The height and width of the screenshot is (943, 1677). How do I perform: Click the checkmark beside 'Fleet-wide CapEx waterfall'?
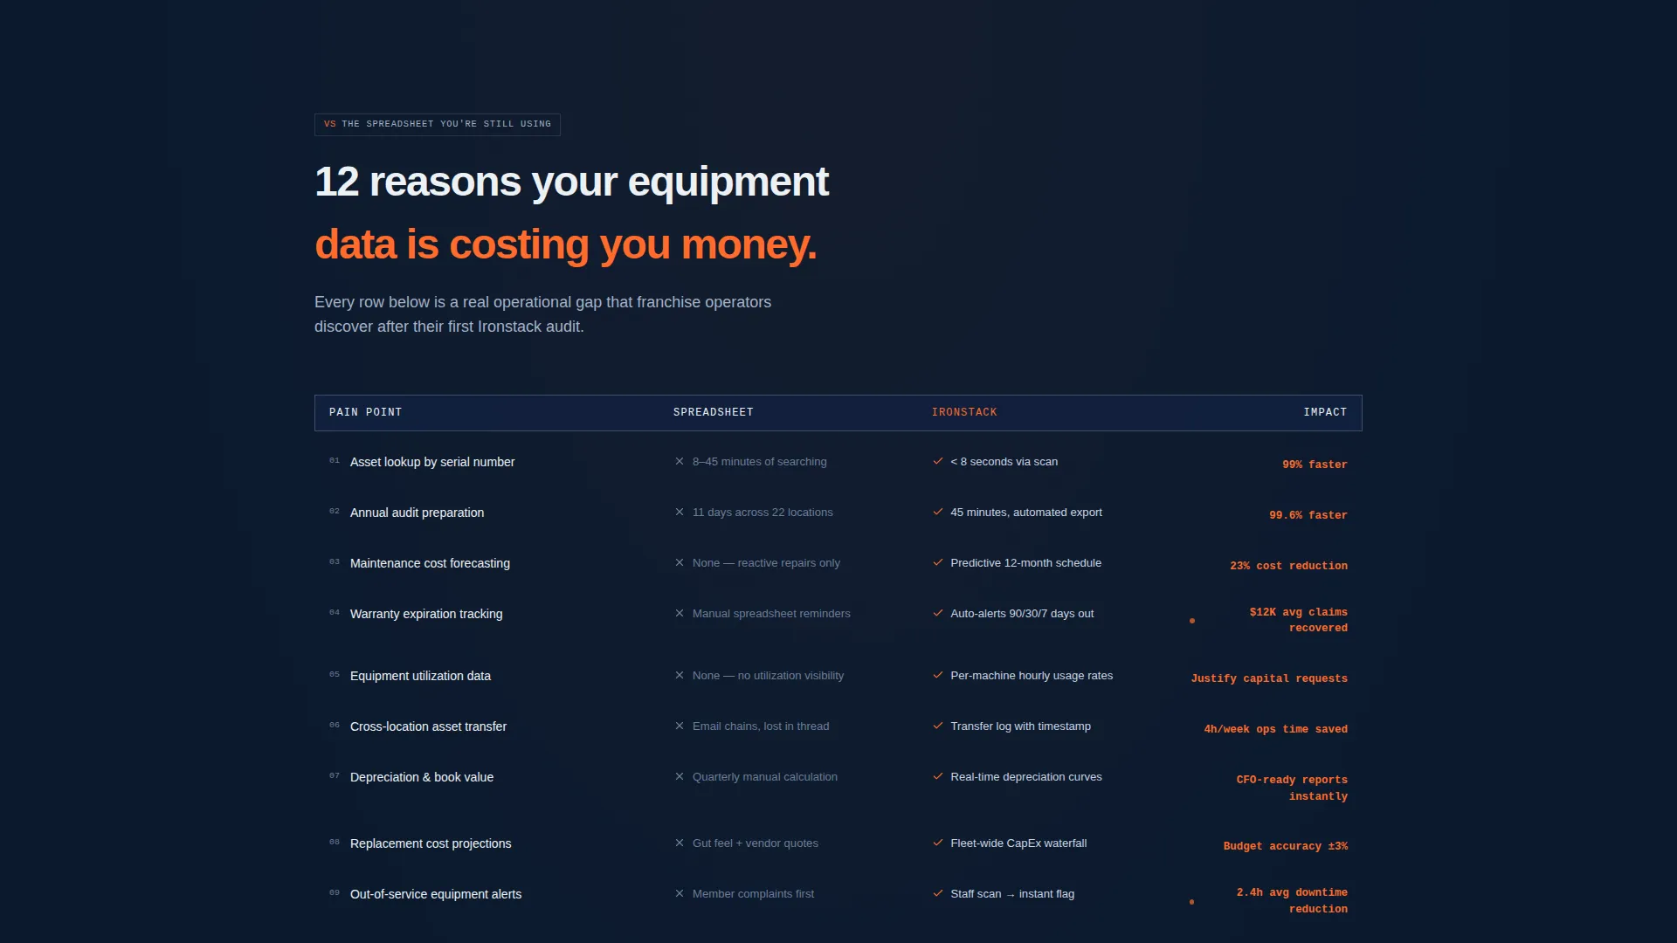pyautogui.click(x=938, y=843)
